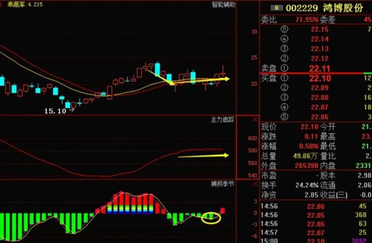Click the 收益(三) label
The width and height of the screenshot is (372, 243).
[334, 195]
